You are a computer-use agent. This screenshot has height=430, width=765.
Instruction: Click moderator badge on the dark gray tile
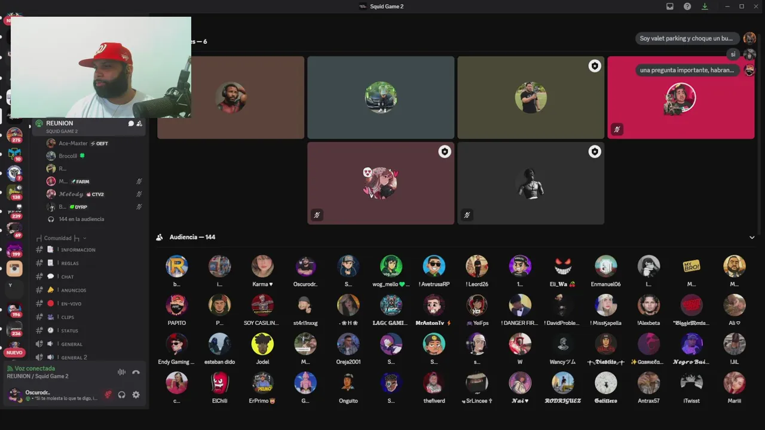pyautogui.click(x=594, y=152)
